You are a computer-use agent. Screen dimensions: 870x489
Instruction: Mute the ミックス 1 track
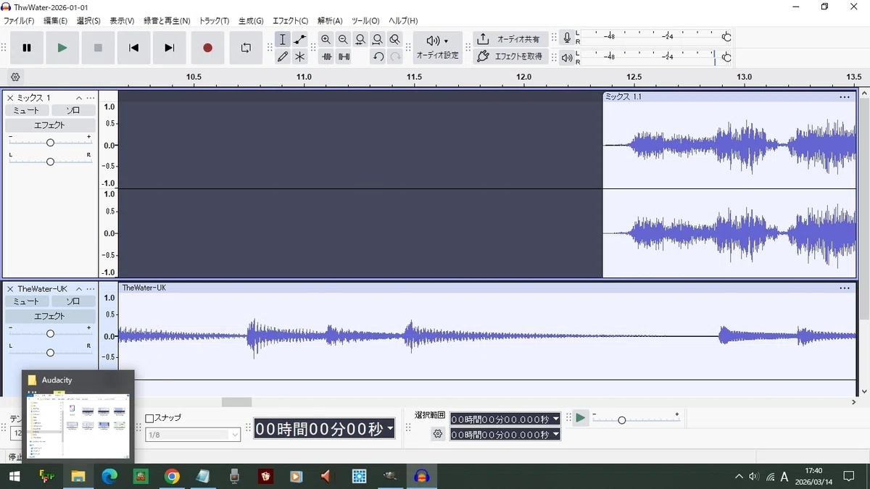[x=27, y=110]
